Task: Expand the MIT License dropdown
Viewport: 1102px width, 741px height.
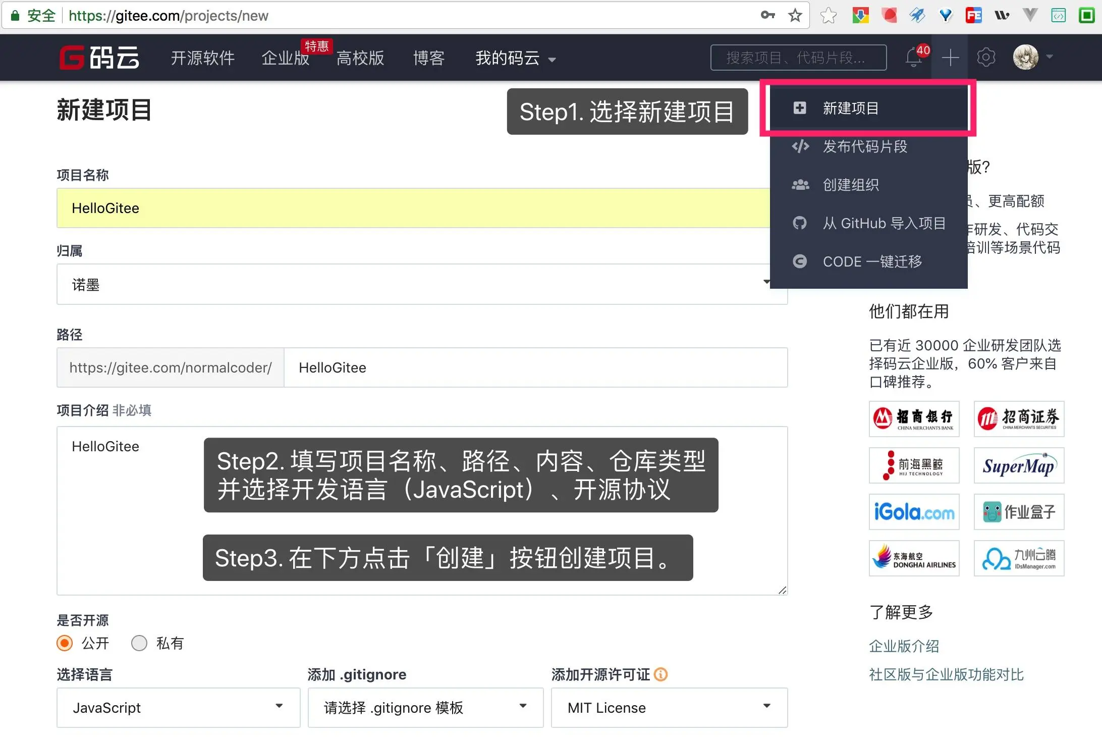Action: [669, 708]
